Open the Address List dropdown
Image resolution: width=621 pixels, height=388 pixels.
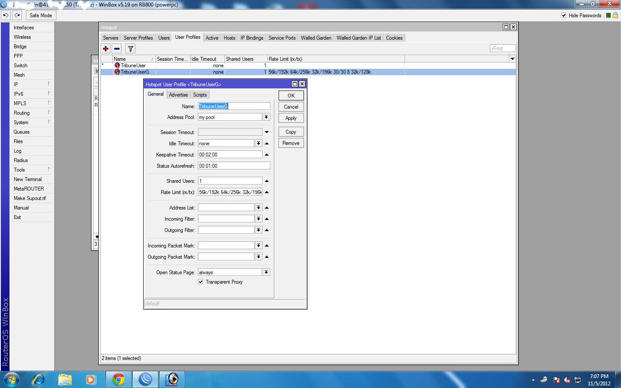259,208
